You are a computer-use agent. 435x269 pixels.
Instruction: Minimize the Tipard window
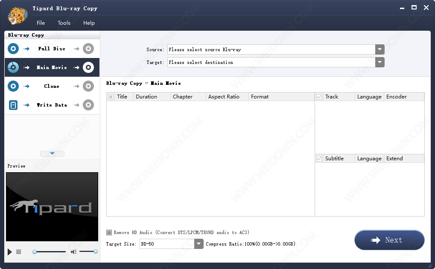402,8
